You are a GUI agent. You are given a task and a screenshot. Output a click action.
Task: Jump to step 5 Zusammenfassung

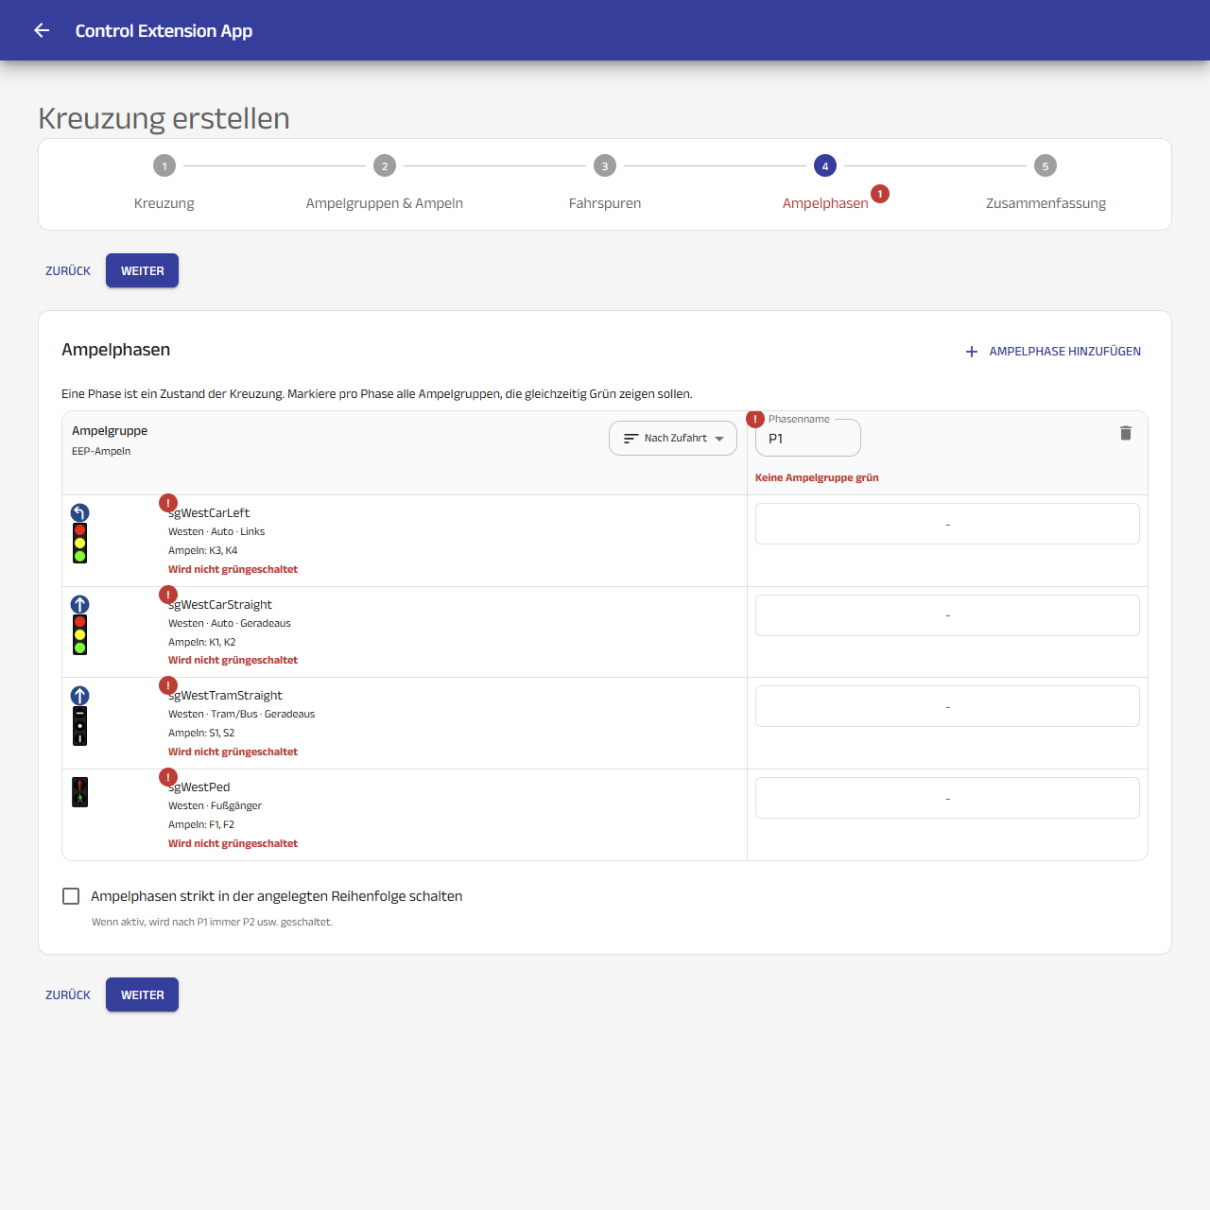[x=1046, y=183]
